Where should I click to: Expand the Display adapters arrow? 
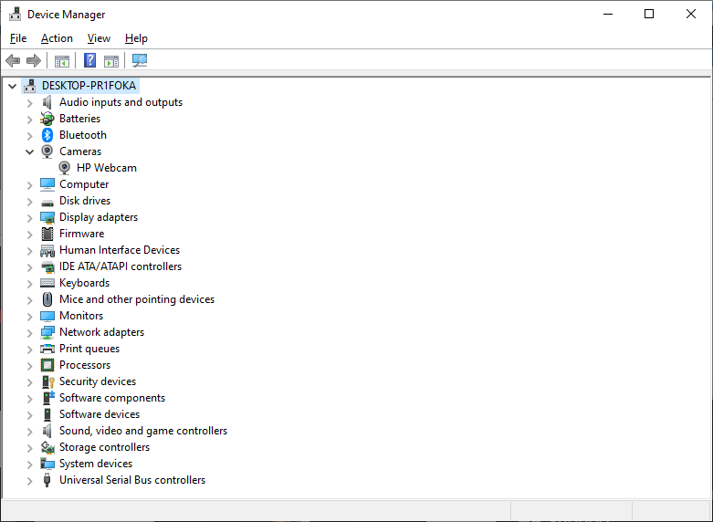coord(29,218)
